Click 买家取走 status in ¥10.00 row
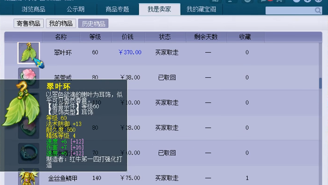328x185 pixels. tap(167, 102)
